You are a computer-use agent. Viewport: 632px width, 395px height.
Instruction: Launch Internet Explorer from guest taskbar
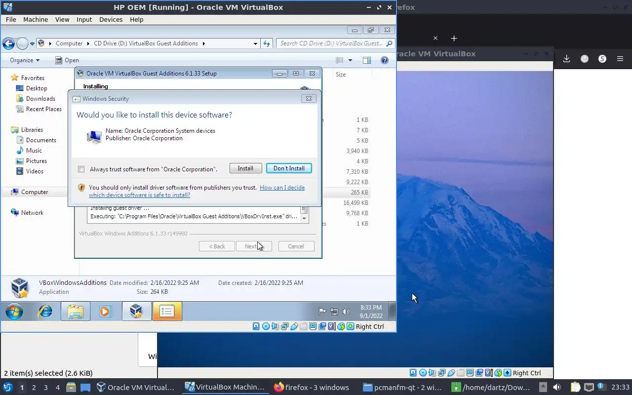pyautogui.click(x=45, y=312)
